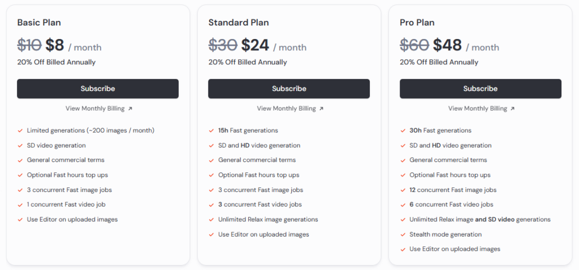Click the crossed-out $10 Basic price

click(29, 45)
